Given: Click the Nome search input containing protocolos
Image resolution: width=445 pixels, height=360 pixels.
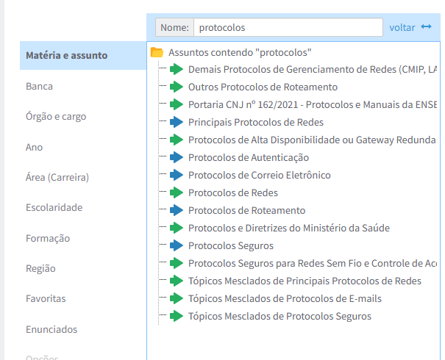Looking at the screenshot, I should pos(288,27).
